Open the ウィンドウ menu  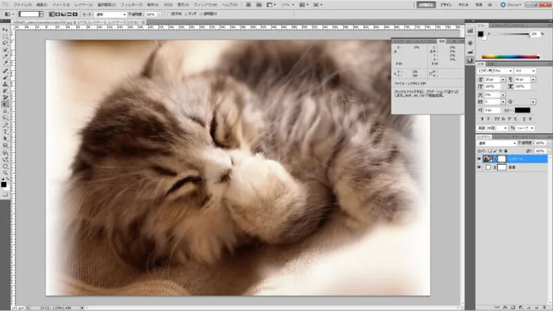coord(205,5)
